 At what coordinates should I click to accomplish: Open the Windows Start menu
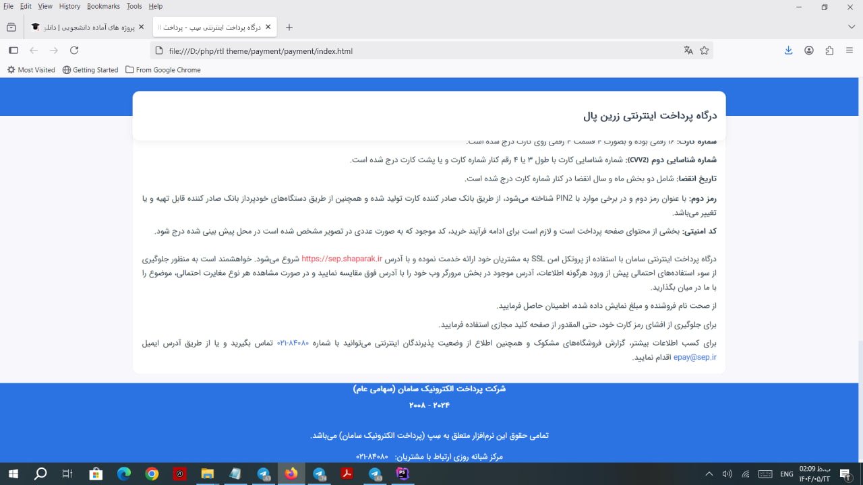tap(13, 474)
